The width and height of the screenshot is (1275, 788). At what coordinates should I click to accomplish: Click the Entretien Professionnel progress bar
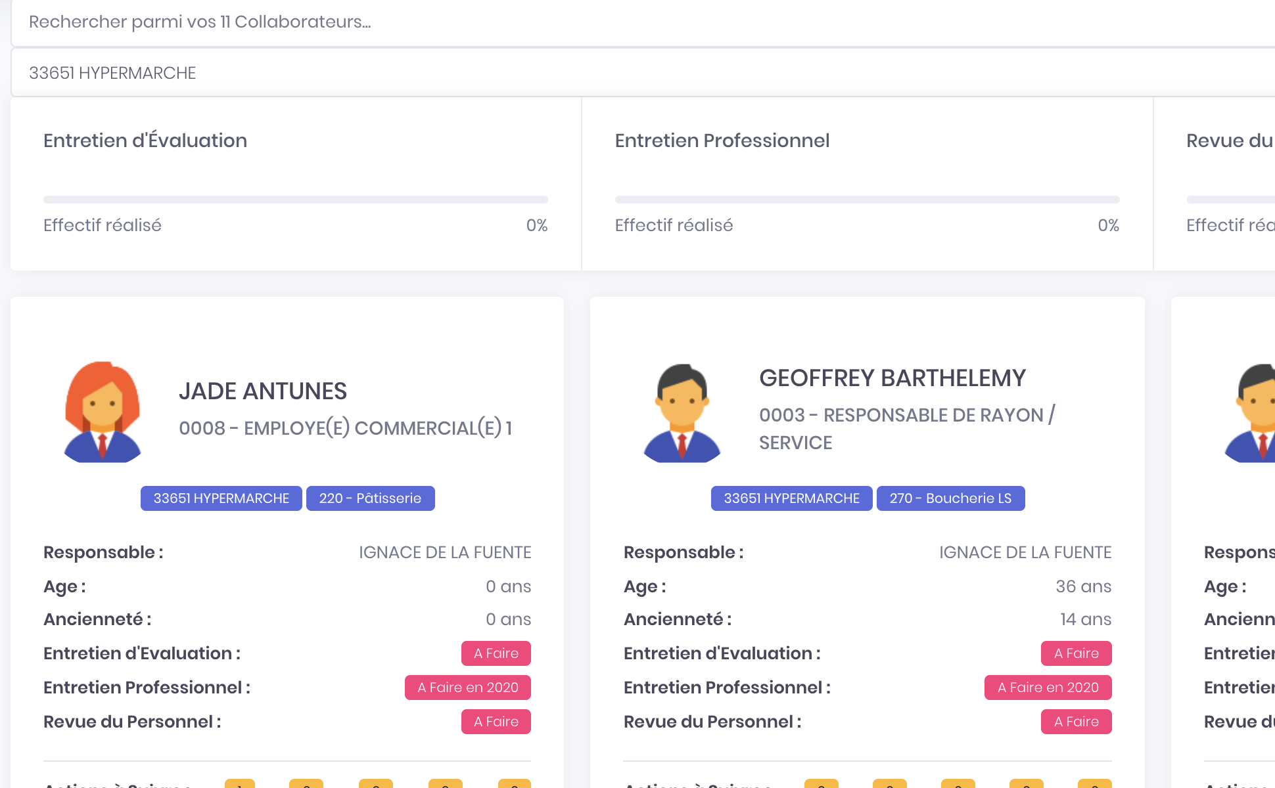point(867,200)
